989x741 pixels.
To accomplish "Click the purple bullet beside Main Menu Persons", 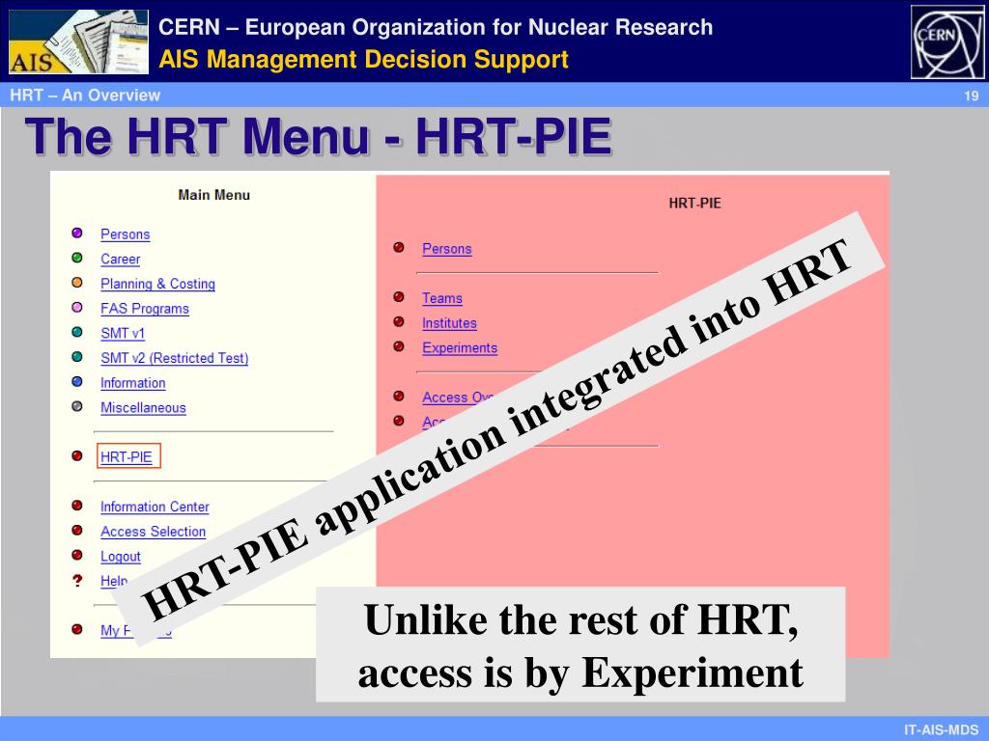I will 77,233.
